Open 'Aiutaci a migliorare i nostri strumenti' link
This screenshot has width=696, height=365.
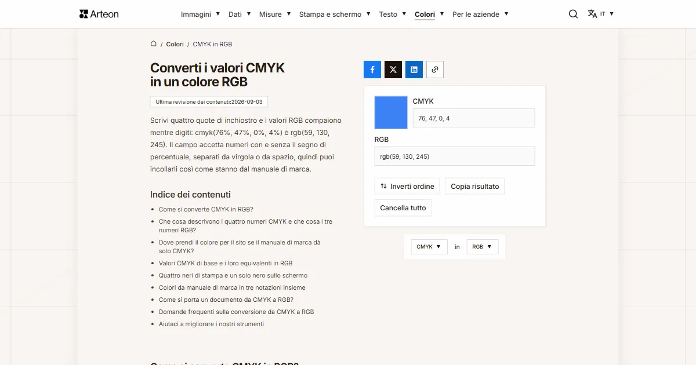(211, 324)
